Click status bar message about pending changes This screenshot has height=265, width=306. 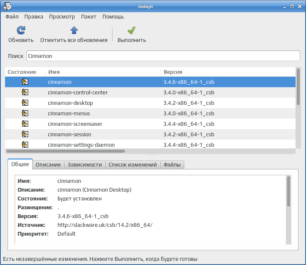click(x=100, y=259)
